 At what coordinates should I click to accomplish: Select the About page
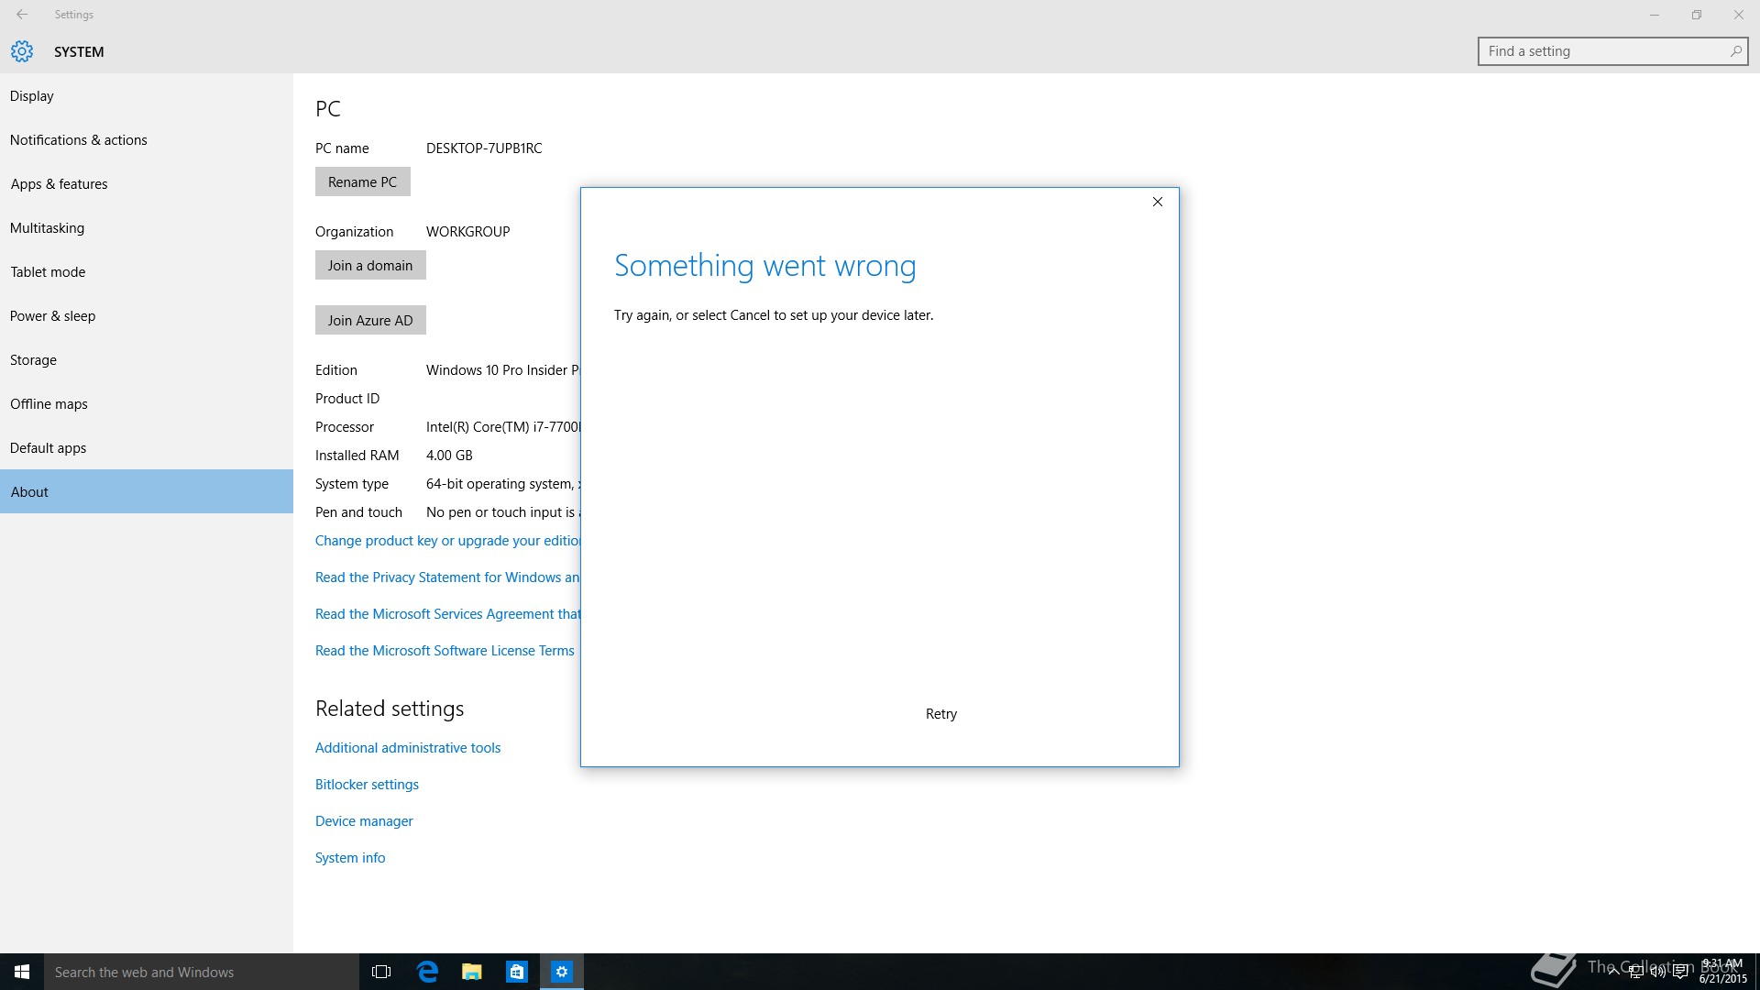point(147,491)
